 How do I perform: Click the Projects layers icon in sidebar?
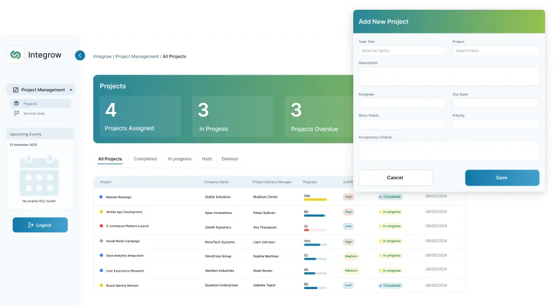[17, 104]
